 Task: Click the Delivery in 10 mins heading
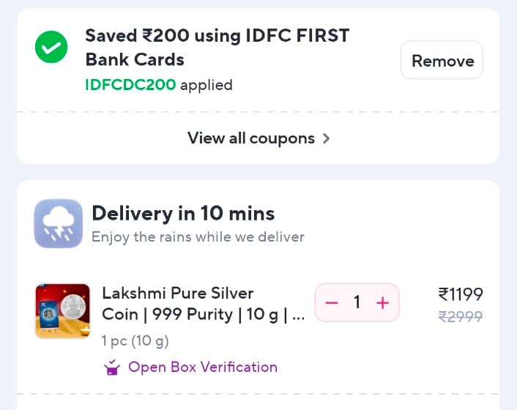pyautogui.click(x=183, y=213)
